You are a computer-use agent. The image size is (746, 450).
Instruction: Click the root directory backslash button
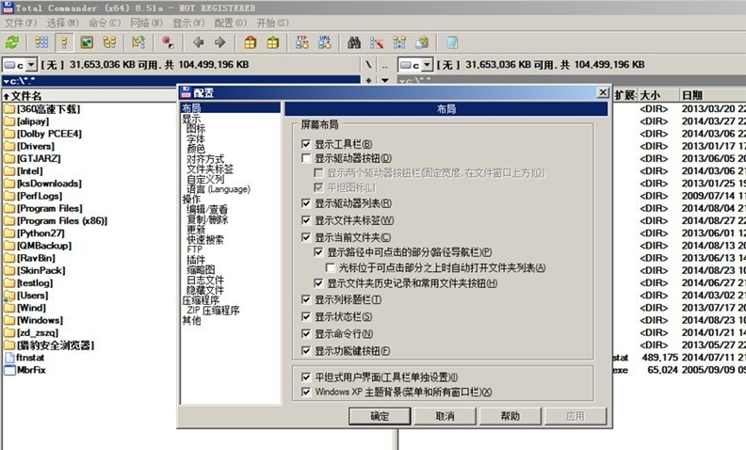tap(368, 65)
